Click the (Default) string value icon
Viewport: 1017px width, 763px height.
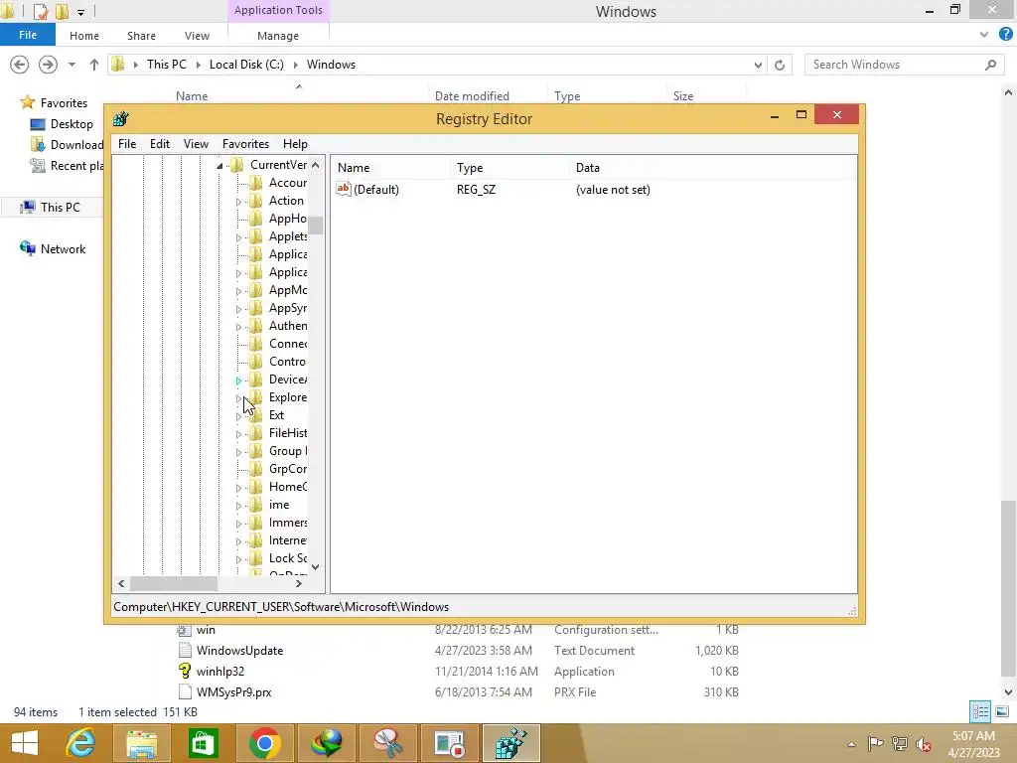click(x=343, y=189)
